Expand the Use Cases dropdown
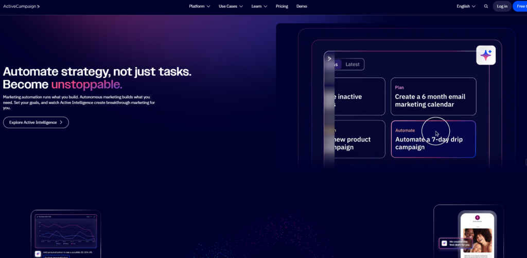The height and width of the screenshot is (258, 527). [x=231, y=6]
